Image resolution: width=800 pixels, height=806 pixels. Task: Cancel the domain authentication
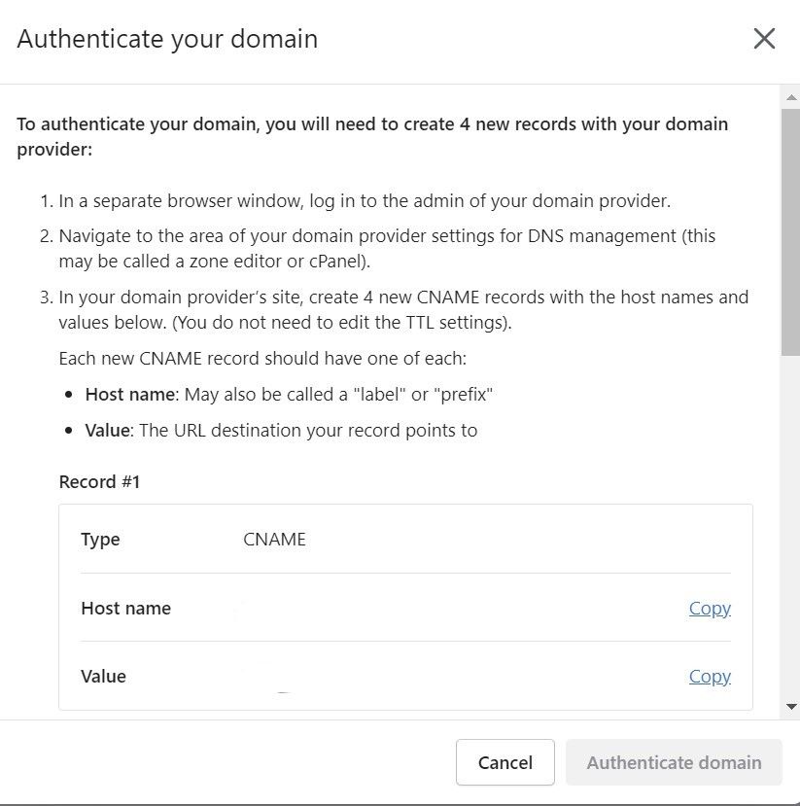pyautogui.click(x=505, y=762)
